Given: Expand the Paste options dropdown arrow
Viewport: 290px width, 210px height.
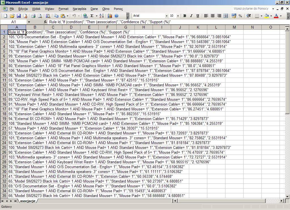Looking at the screenshot, I should click(67, 16).
